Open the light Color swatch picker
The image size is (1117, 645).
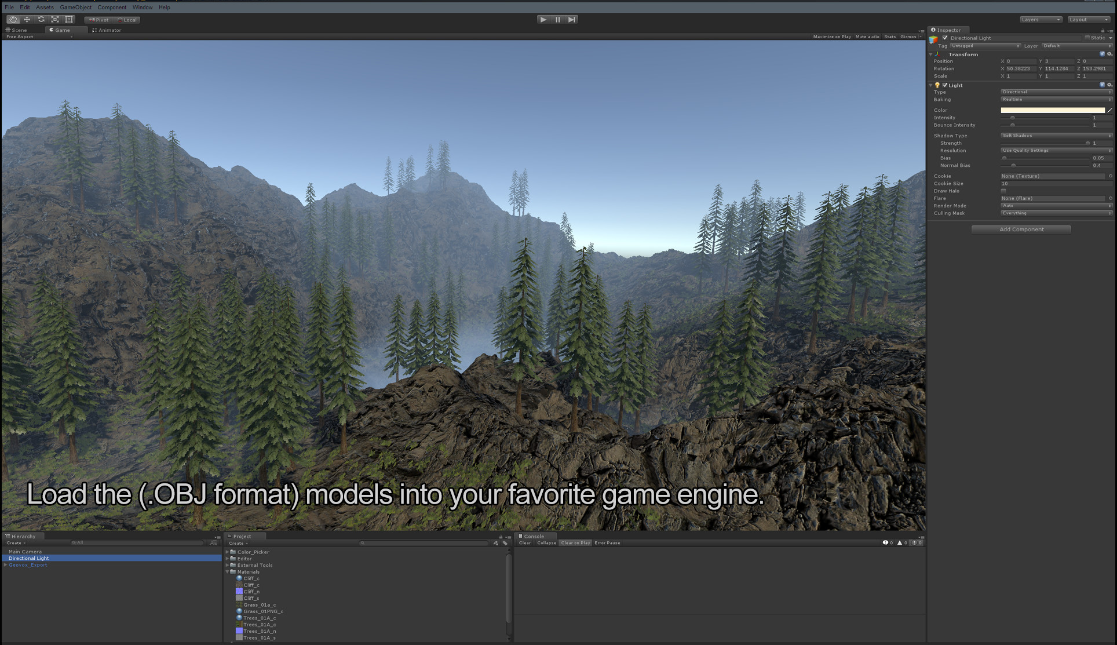[x=1052, y=110]
